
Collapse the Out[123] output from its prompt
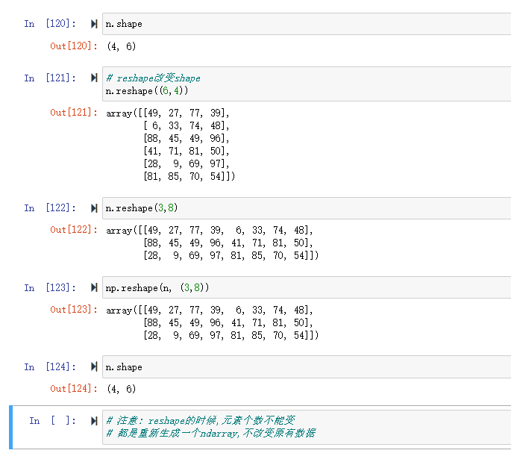coord(73,310)
